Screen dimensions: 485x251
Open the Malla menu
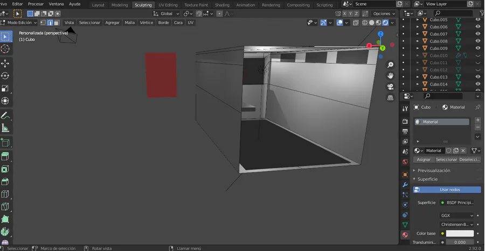(129, 23)
